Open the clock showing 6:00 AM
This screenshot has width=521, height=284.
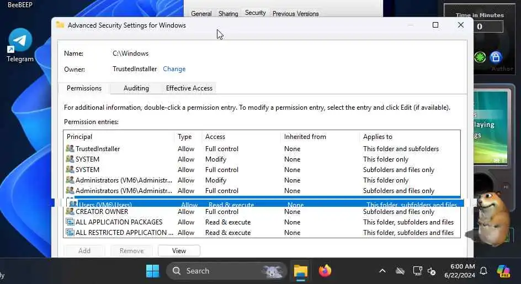[x=460, y=271]
